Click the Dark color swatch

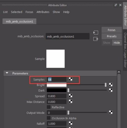[x=57, y=90]
